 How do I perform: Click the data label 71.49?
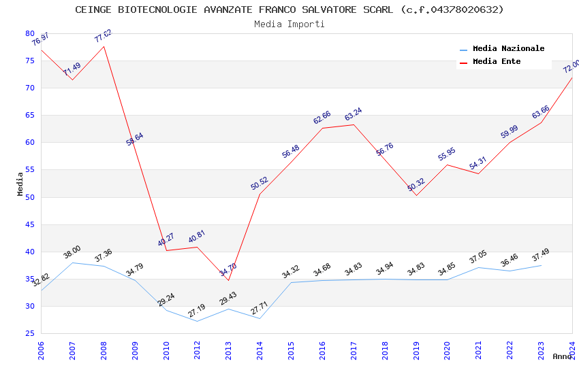72,69
